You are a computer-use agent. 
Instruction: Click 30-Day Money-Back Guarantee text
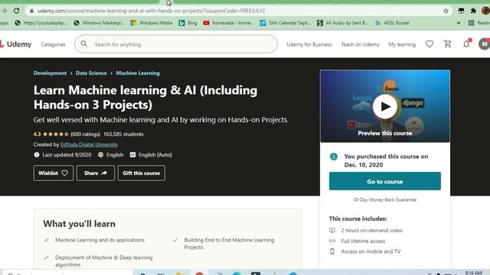tap(384, 199)
